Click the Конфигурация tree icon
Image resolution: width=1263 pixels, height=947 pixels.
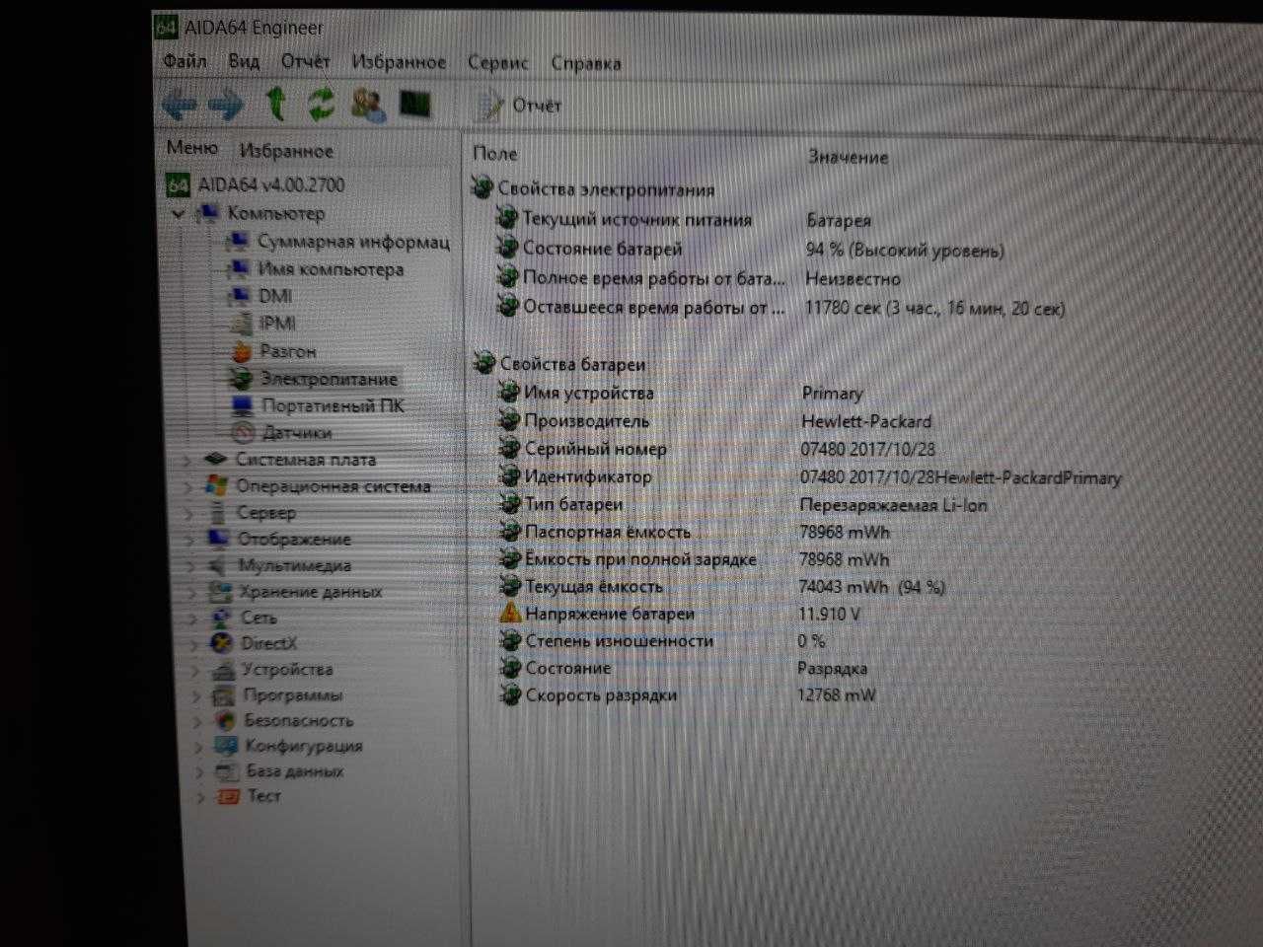(226, 747)
